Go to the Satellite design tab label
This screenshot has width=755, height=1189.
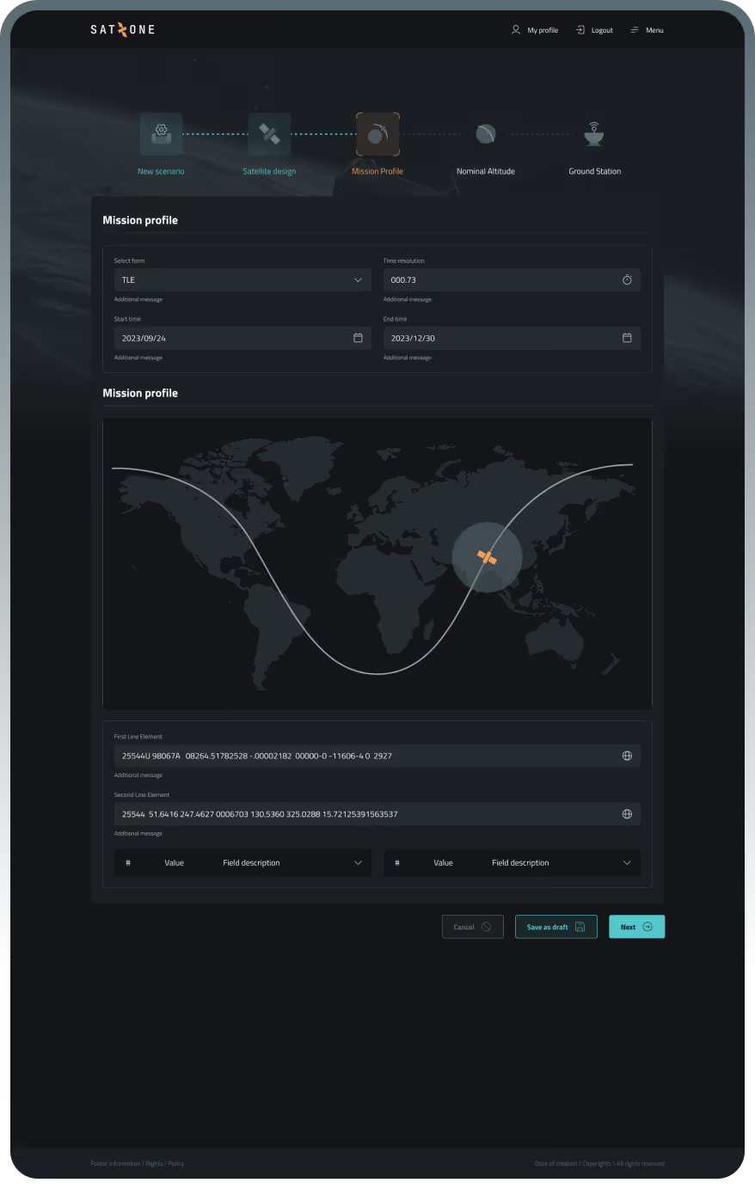coord(269,171)
